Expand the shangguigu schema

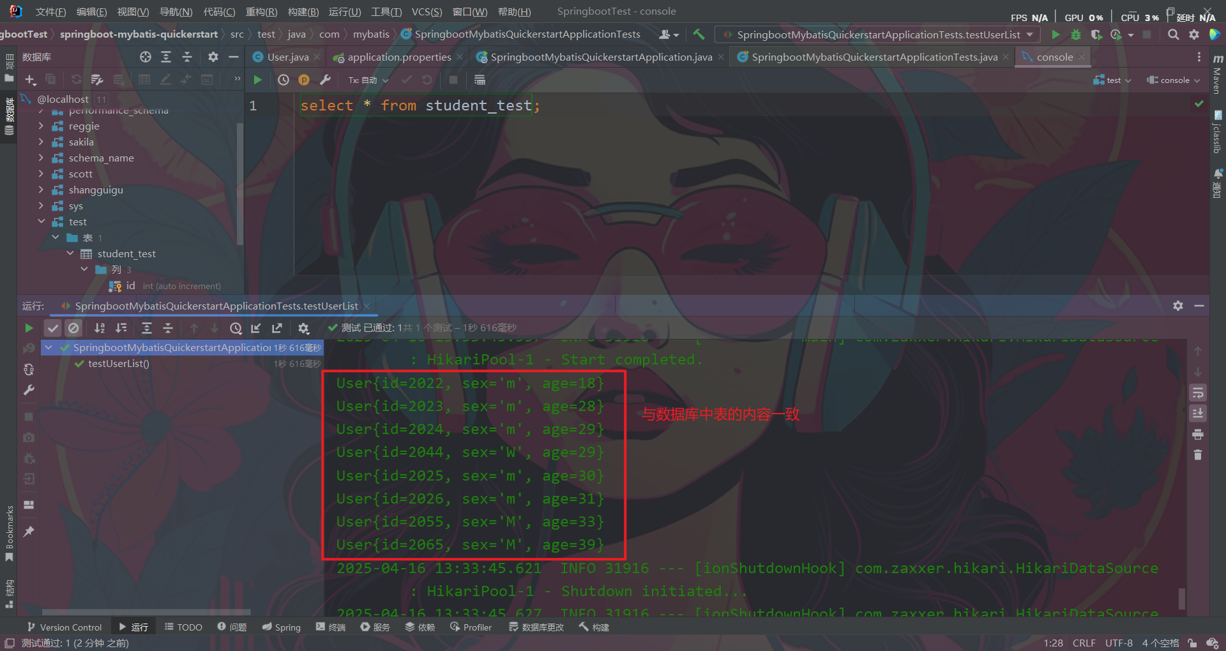coord(41,190)
